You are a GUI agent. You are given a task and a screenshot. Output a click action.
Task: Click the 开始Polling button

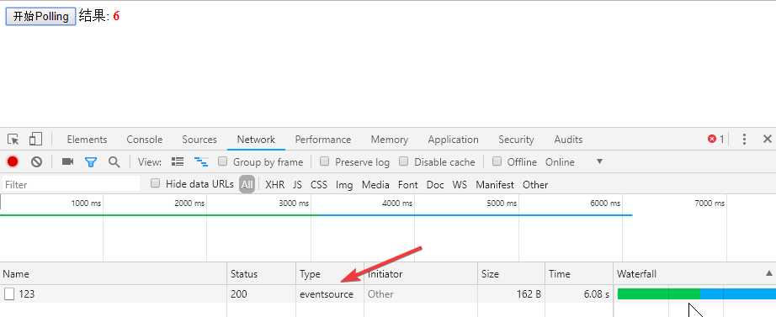point(40,16)
